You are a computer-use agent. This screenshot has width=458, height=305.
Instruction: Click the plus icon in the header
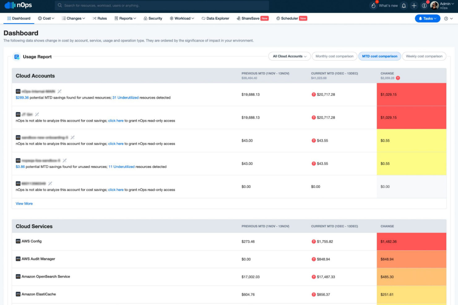414,5
